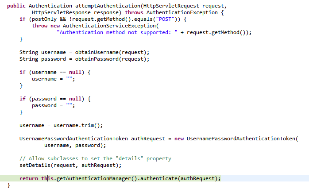The image size is (309, 189).
Task: Click the obtainUsername method call
Action: [97, 52]
